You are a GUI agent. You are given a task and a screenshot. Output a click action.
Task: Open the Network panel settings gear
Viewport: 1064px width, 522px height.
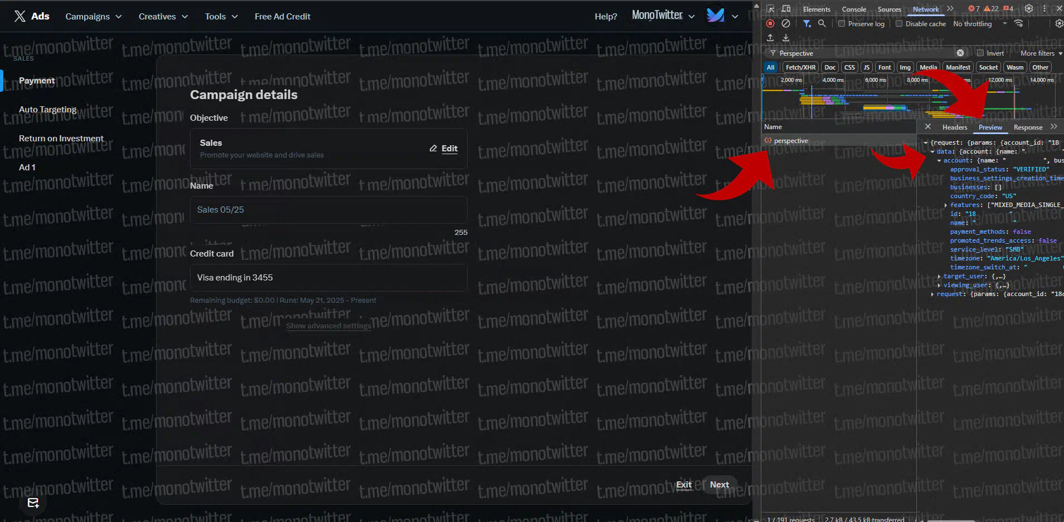point(1059,23)
